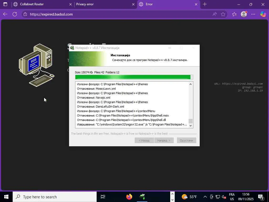Image resolution: width=269 pixels, height=202 pixels.
Task: Switch to the Notepad++ installer taskbar icon
Action: (142, 197)
